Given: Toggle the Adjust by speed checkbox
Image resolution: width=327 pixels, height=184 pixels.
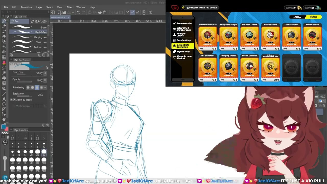Looking at the screenshot, I should pos(14,100).
